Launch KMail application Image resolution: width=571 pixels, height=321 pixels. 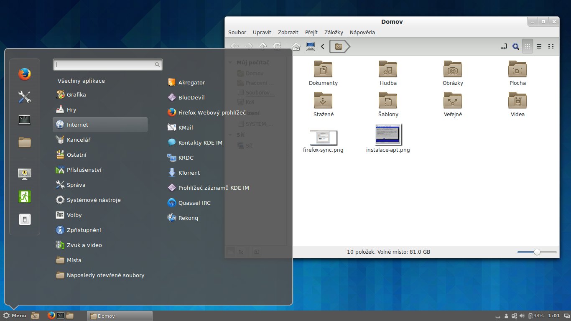pyautogui.click(x=180, y=127)
